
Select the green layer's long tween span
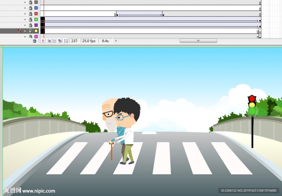pos(151,20)
